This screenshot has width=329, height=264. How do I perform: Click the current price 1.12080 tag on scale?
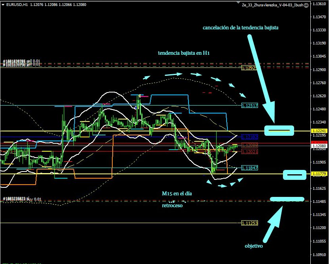click(319, 146)
